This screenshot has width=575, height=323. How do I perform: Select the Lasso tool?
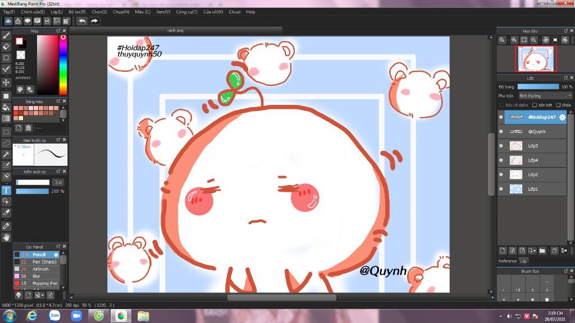pos(6,143)
